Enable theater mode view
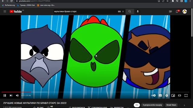Viewport: 193px width, 108px height. (x=180, y=95)
